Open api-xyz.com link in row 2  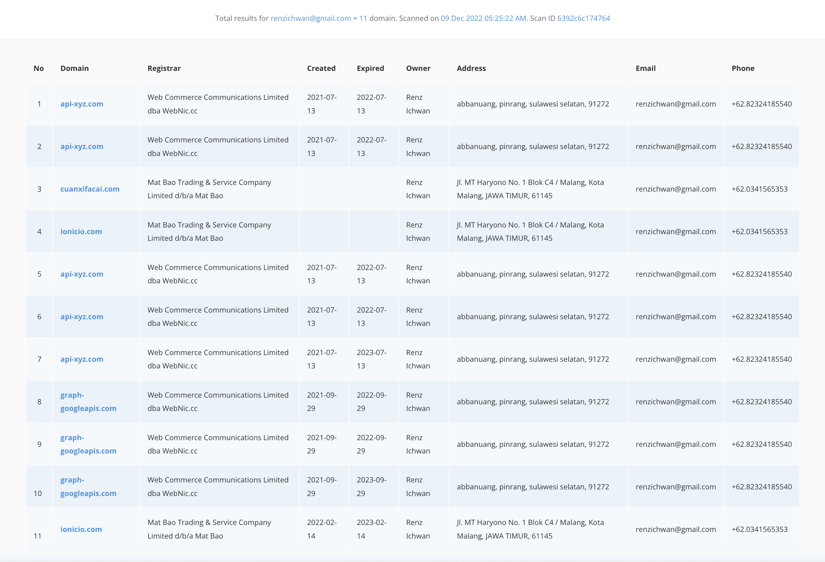pyautogui.click(x=82, y=146)
